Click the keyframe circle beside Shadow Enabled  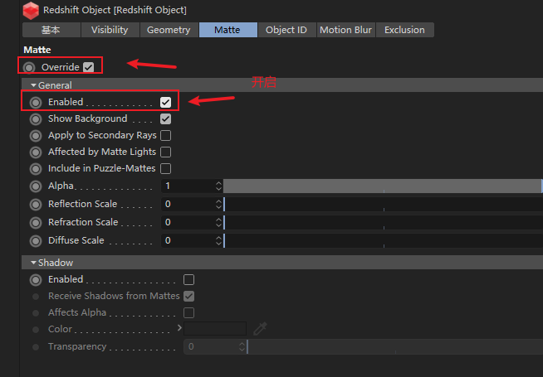36,279
